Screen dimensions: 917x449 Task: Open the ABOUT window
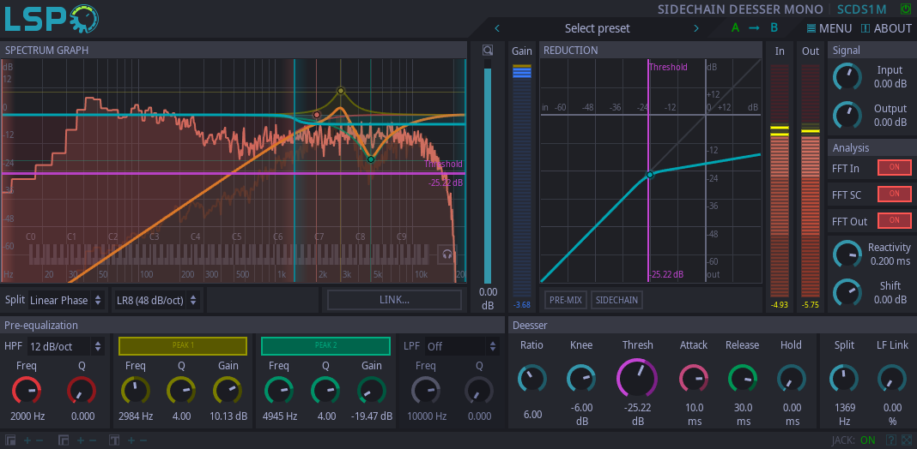(886, 28)
